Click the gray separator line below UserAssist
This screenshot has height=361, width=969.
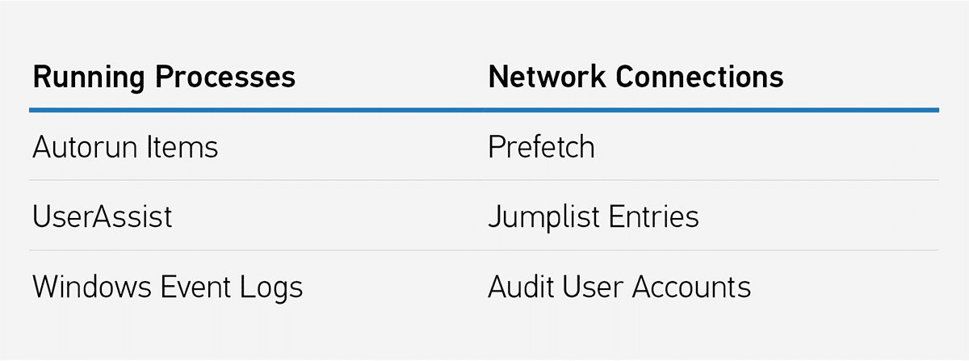tap(484, 250)
